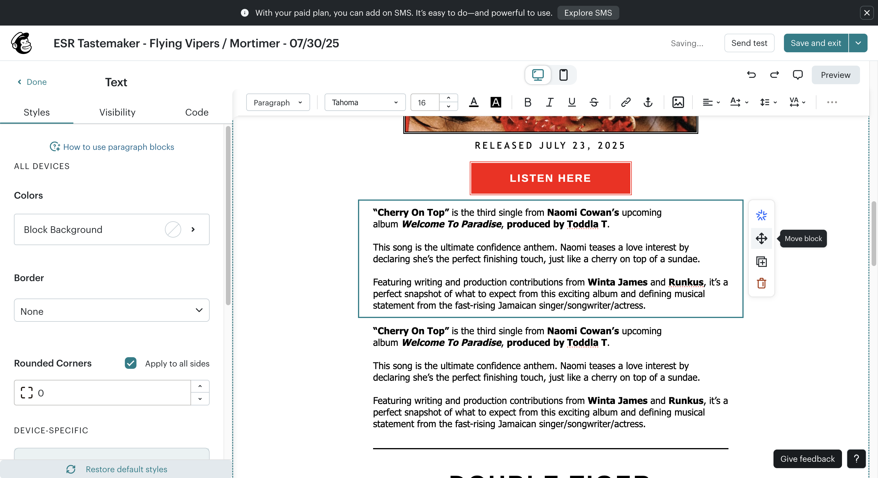The width and height of the screenshot is (878, 478).
Task: Click the empty Block Background color swatch
Action: click(x=173, y=229)
